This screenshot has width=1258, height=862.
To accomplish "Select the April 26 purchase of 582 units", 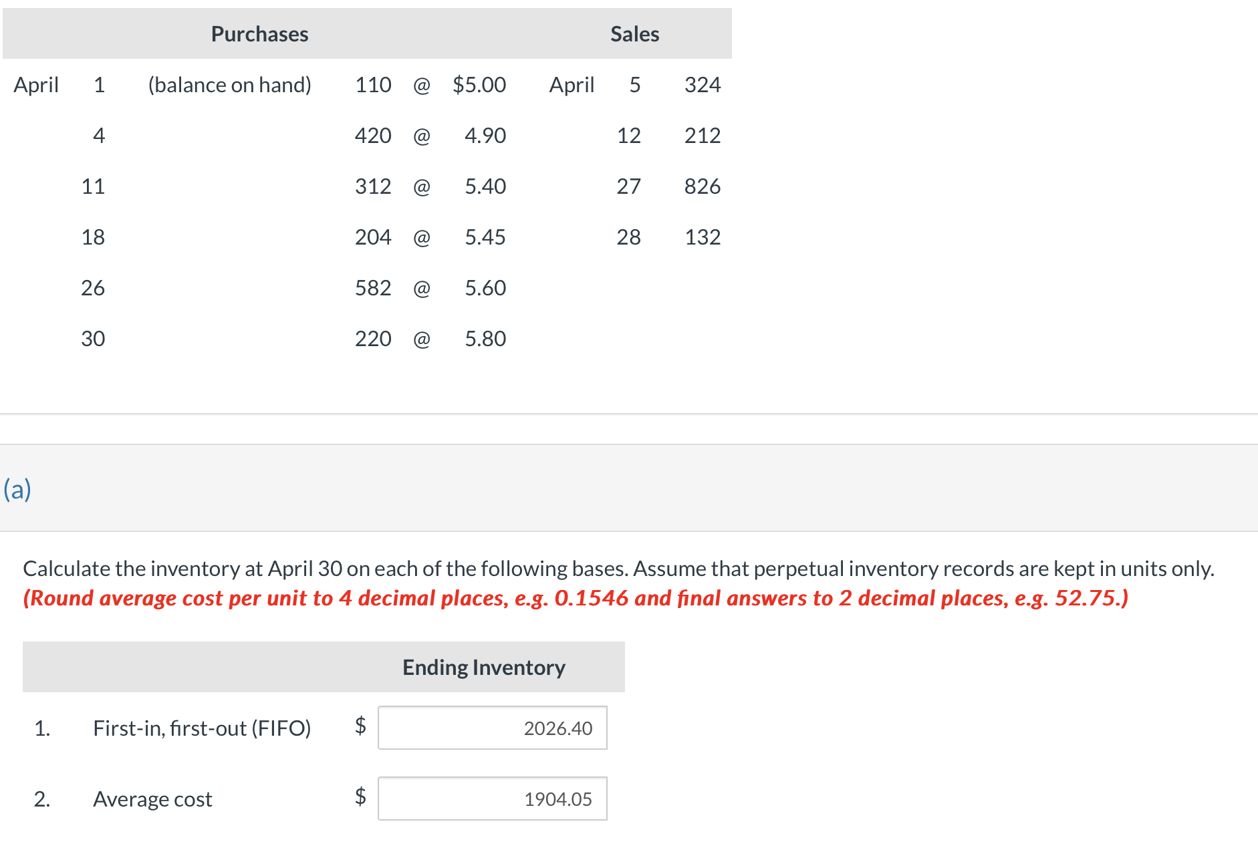I will [x=372, y=287].
